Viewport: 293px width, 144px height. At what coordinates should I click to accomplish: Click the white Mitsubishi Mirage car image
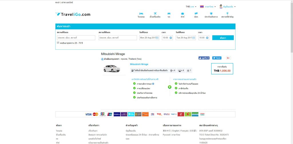click(x=112, y=69)
